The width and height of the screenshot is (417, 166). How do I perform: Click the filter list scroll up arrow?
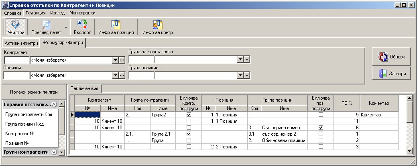(x=62, y=104)
